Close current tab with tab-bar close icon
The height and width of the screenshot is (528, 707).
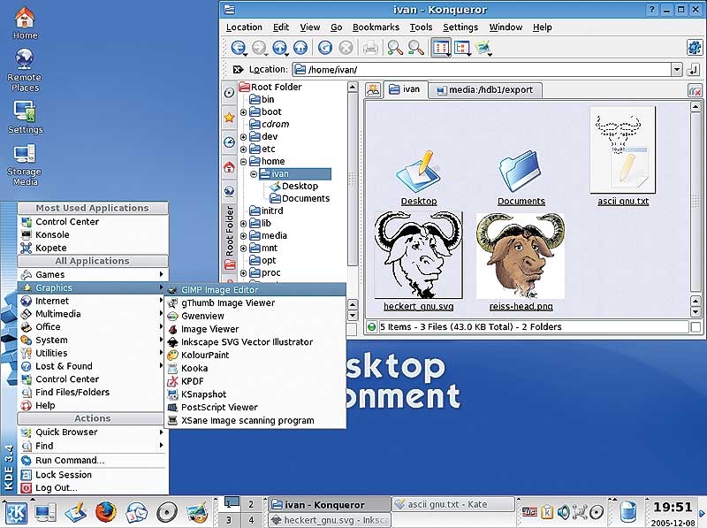(695, 91)
